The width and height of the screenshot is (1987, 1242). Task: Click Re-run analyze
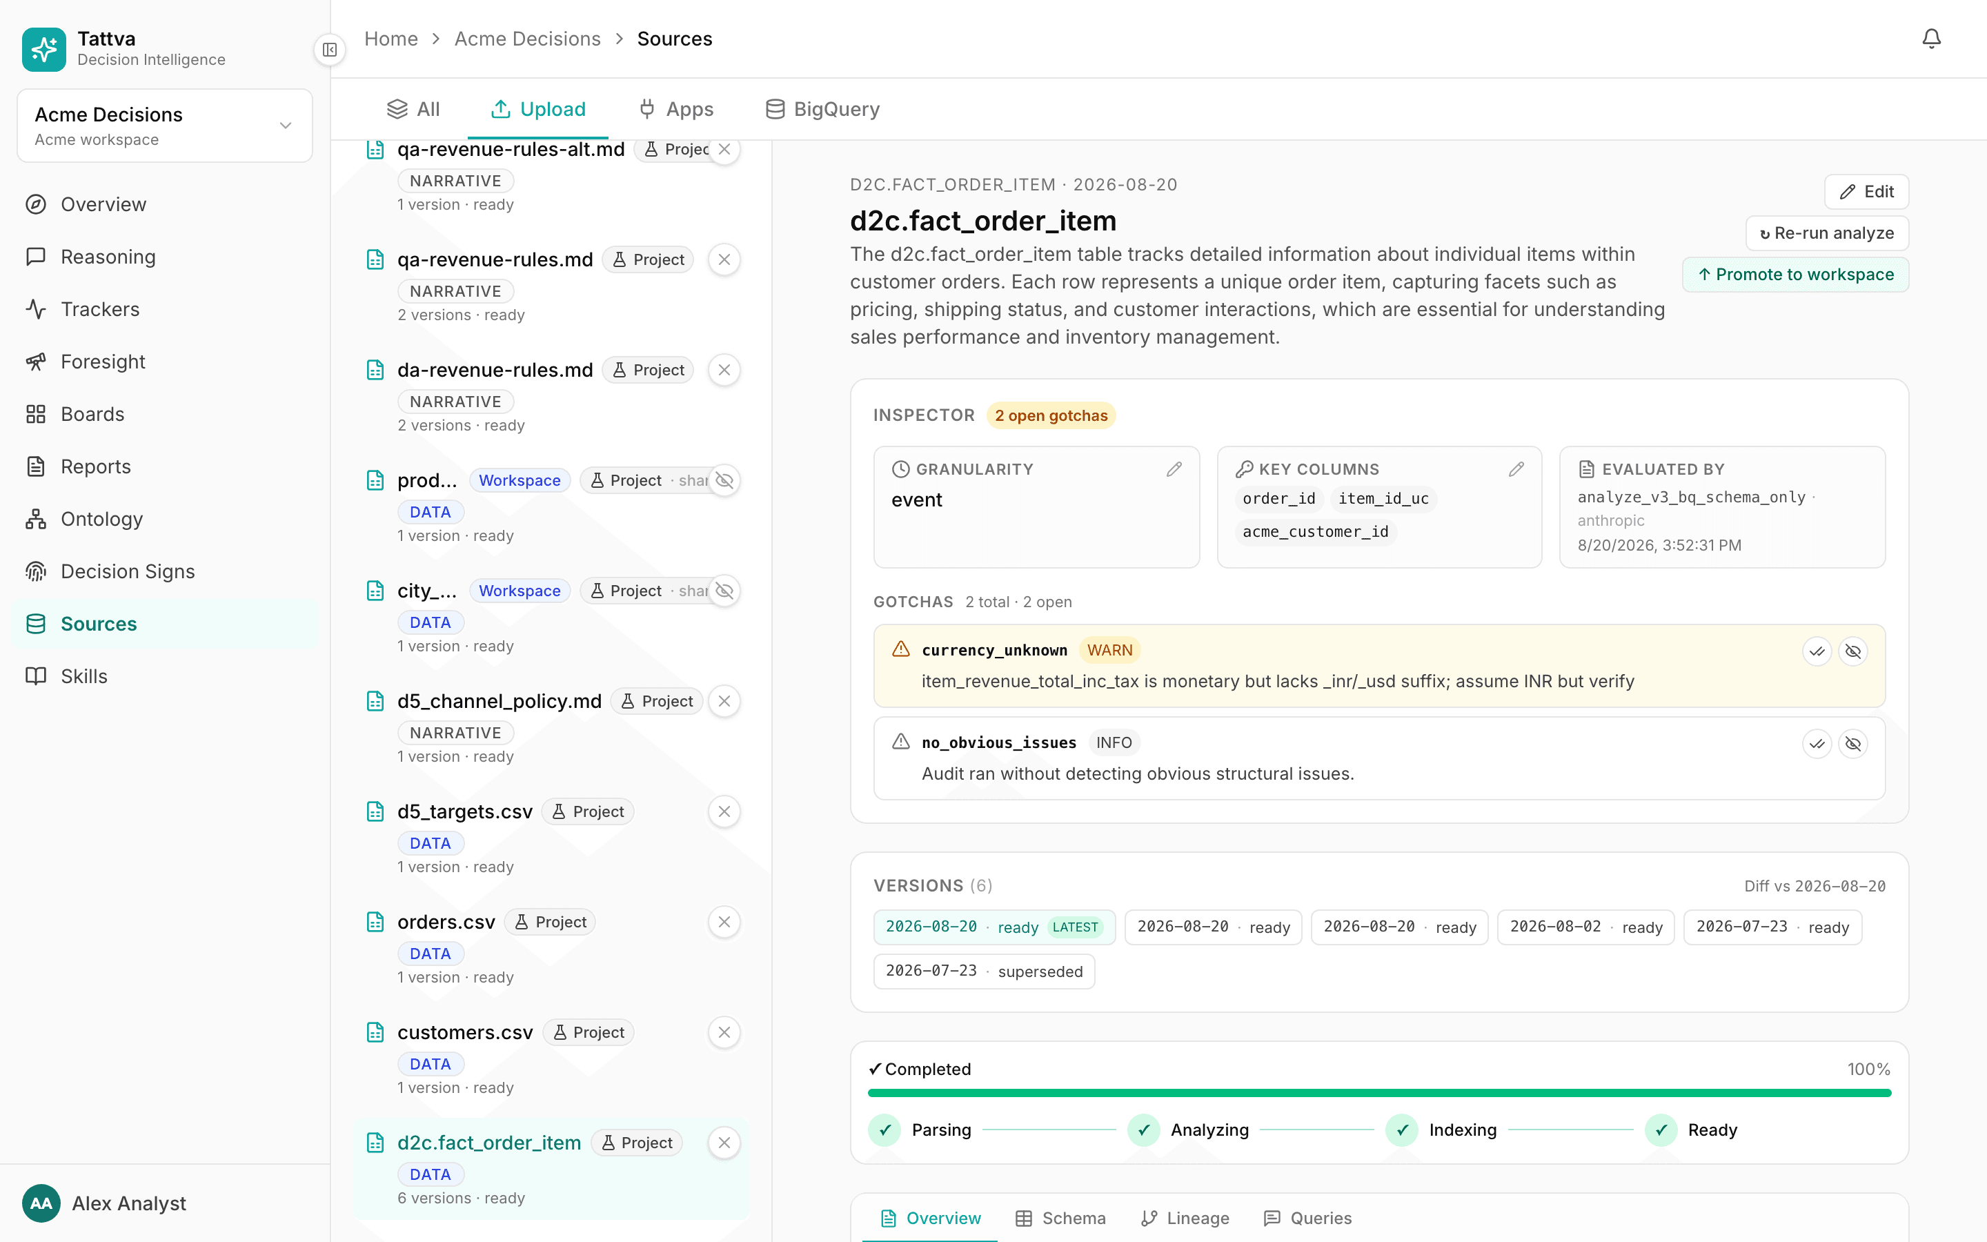point(1827,233)
